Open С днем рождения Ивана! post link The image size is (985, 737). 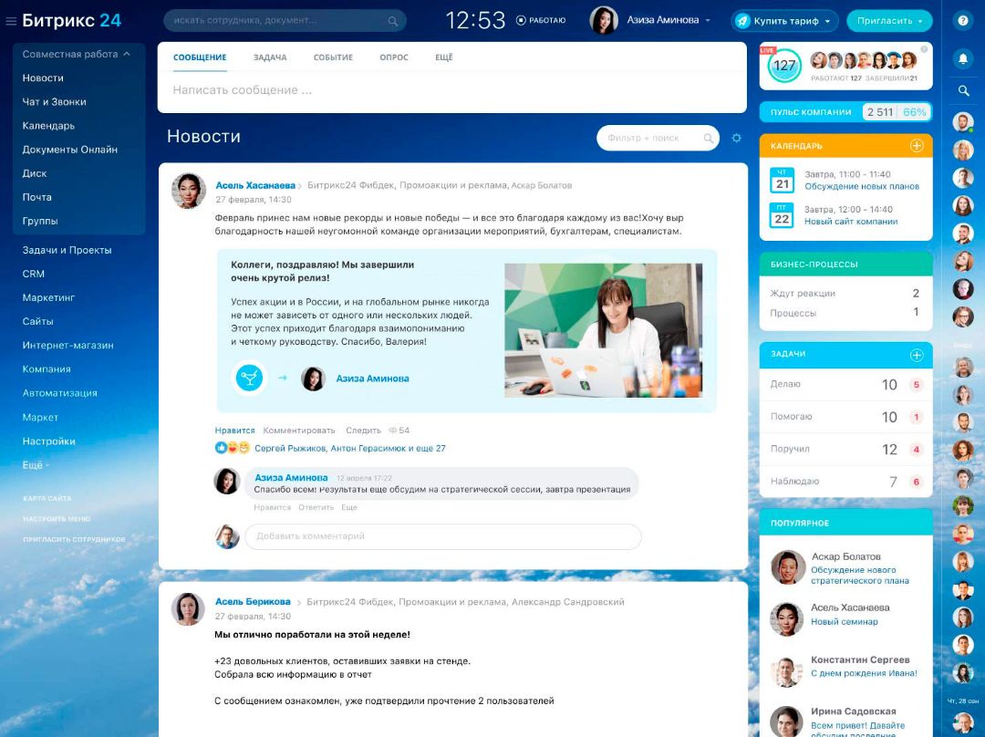click(864, 673)
